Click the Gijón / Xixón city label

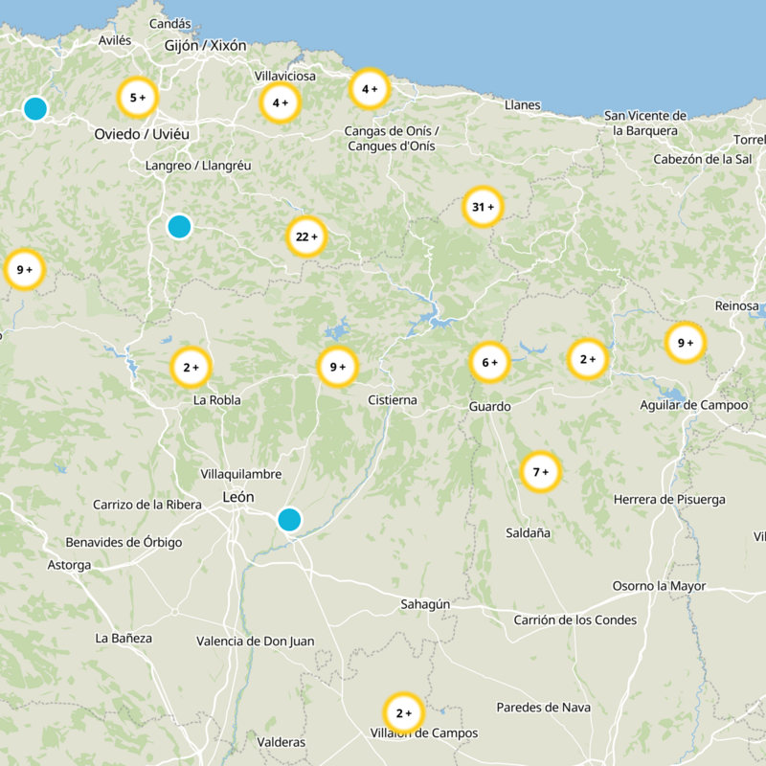pyautogui.click(x=205, y=45)
